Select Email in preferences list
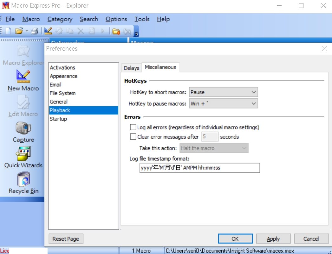Screen dimensions: 332x254 pyautogui.click(x=84, y=85)
